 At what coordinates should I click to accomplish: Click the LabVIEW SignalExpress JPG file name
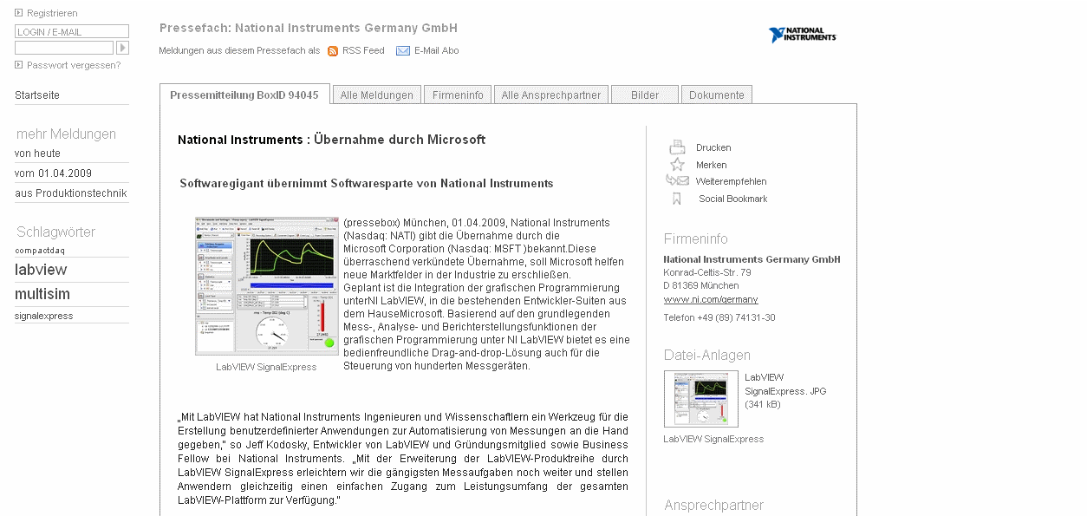click(785, 384)
